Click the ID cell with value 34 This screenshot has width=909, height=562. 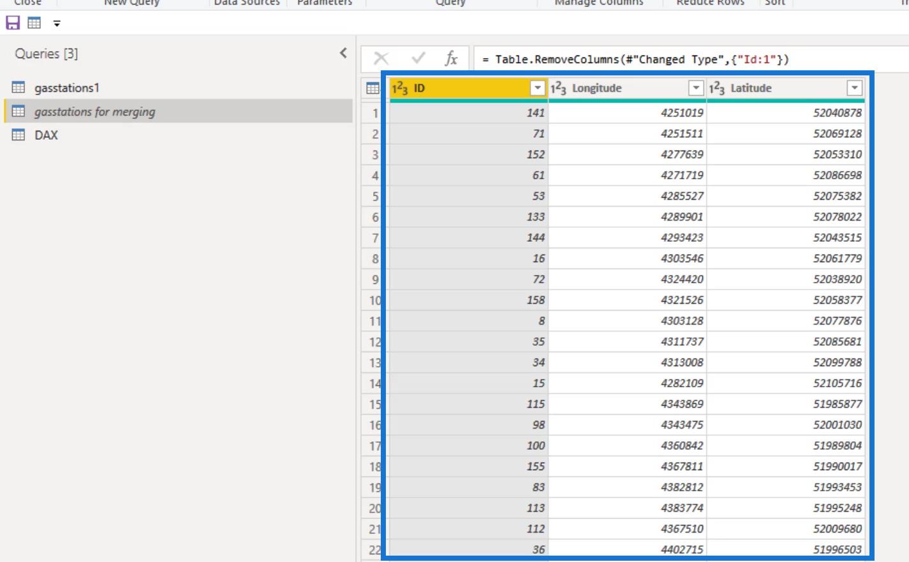coord(469,362)
